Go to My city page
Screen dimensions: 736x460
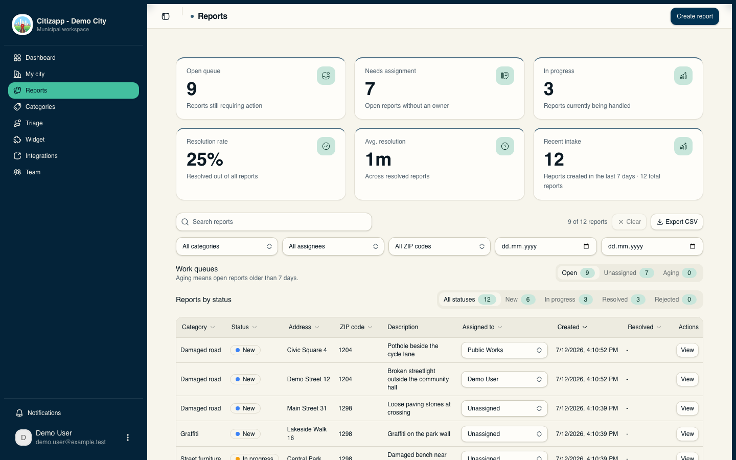pos(74,74)
